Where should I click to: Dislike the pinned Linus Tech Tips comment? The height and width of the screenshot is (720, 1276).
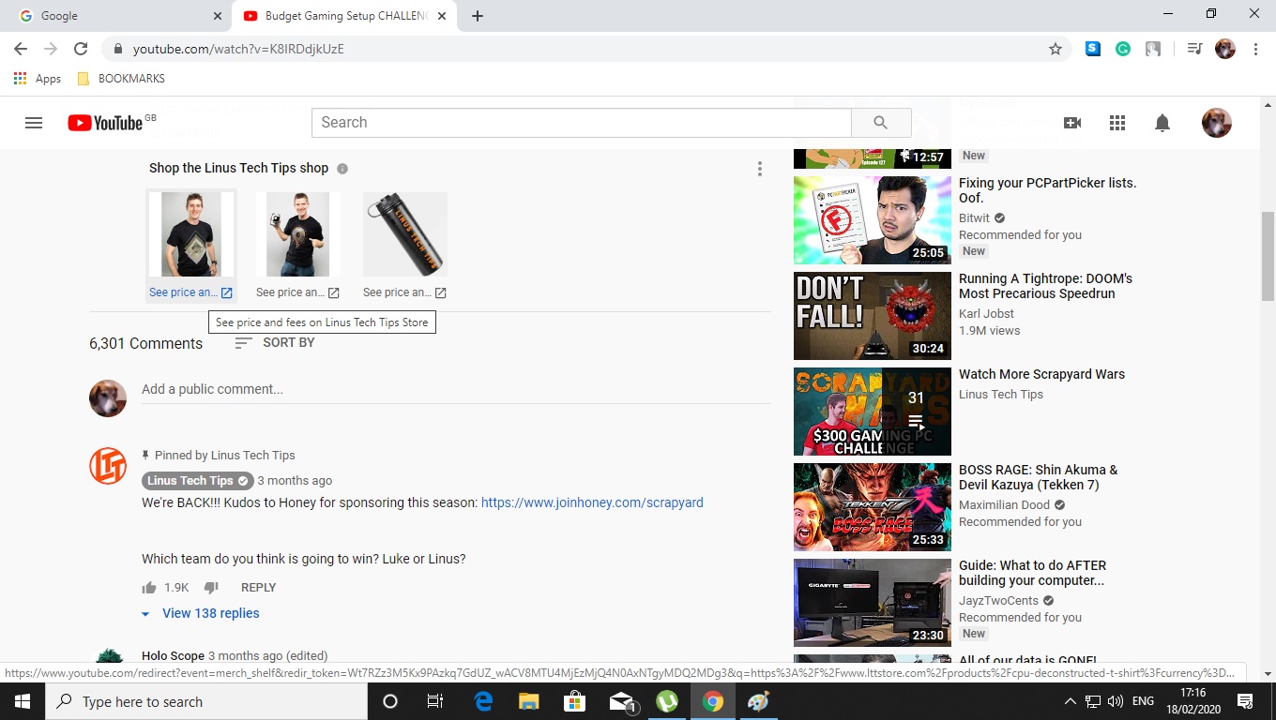coord(211,588)
